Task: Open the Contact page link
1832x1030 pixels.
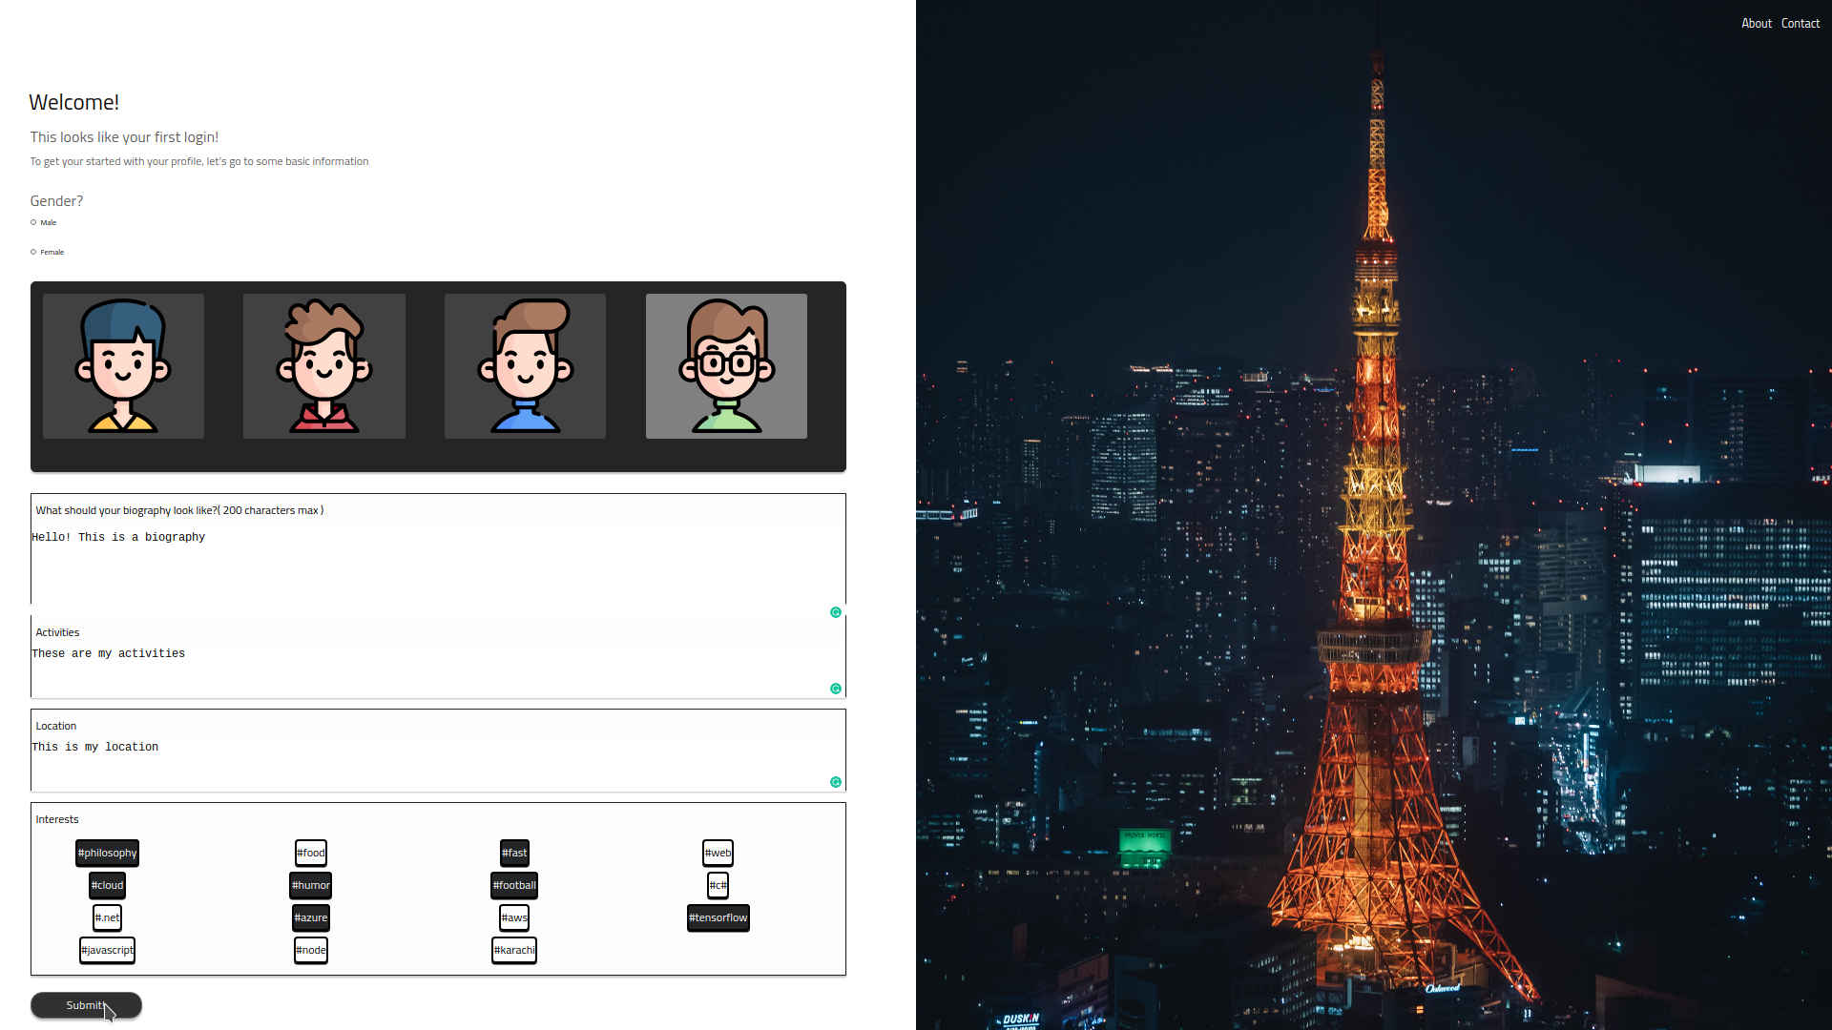Action: (x=1800, y=24)
